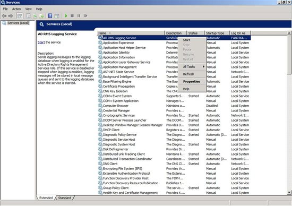This screenshot has width=292, height=206.
Task: Choose Start in the context menu
Action: pos(192,40)
